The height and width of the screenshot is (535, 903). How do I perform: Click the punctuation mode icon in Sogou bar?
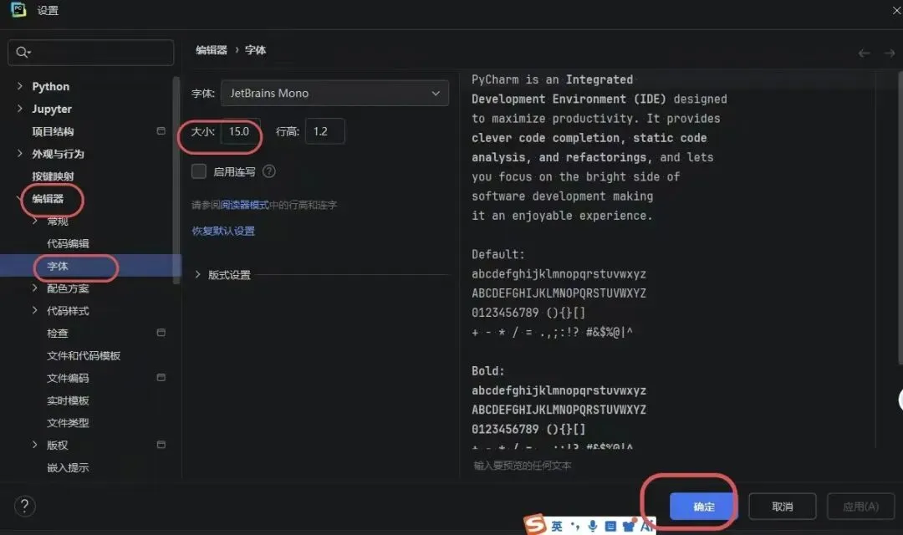click(574, 526)
